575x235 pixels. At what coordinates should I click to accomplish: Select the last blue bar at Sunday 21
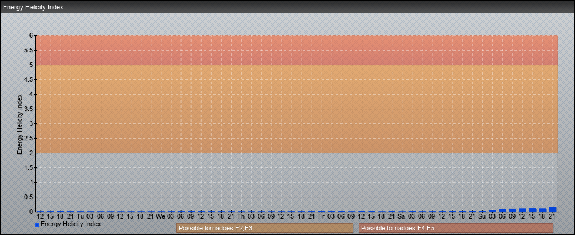click(552, 209)
